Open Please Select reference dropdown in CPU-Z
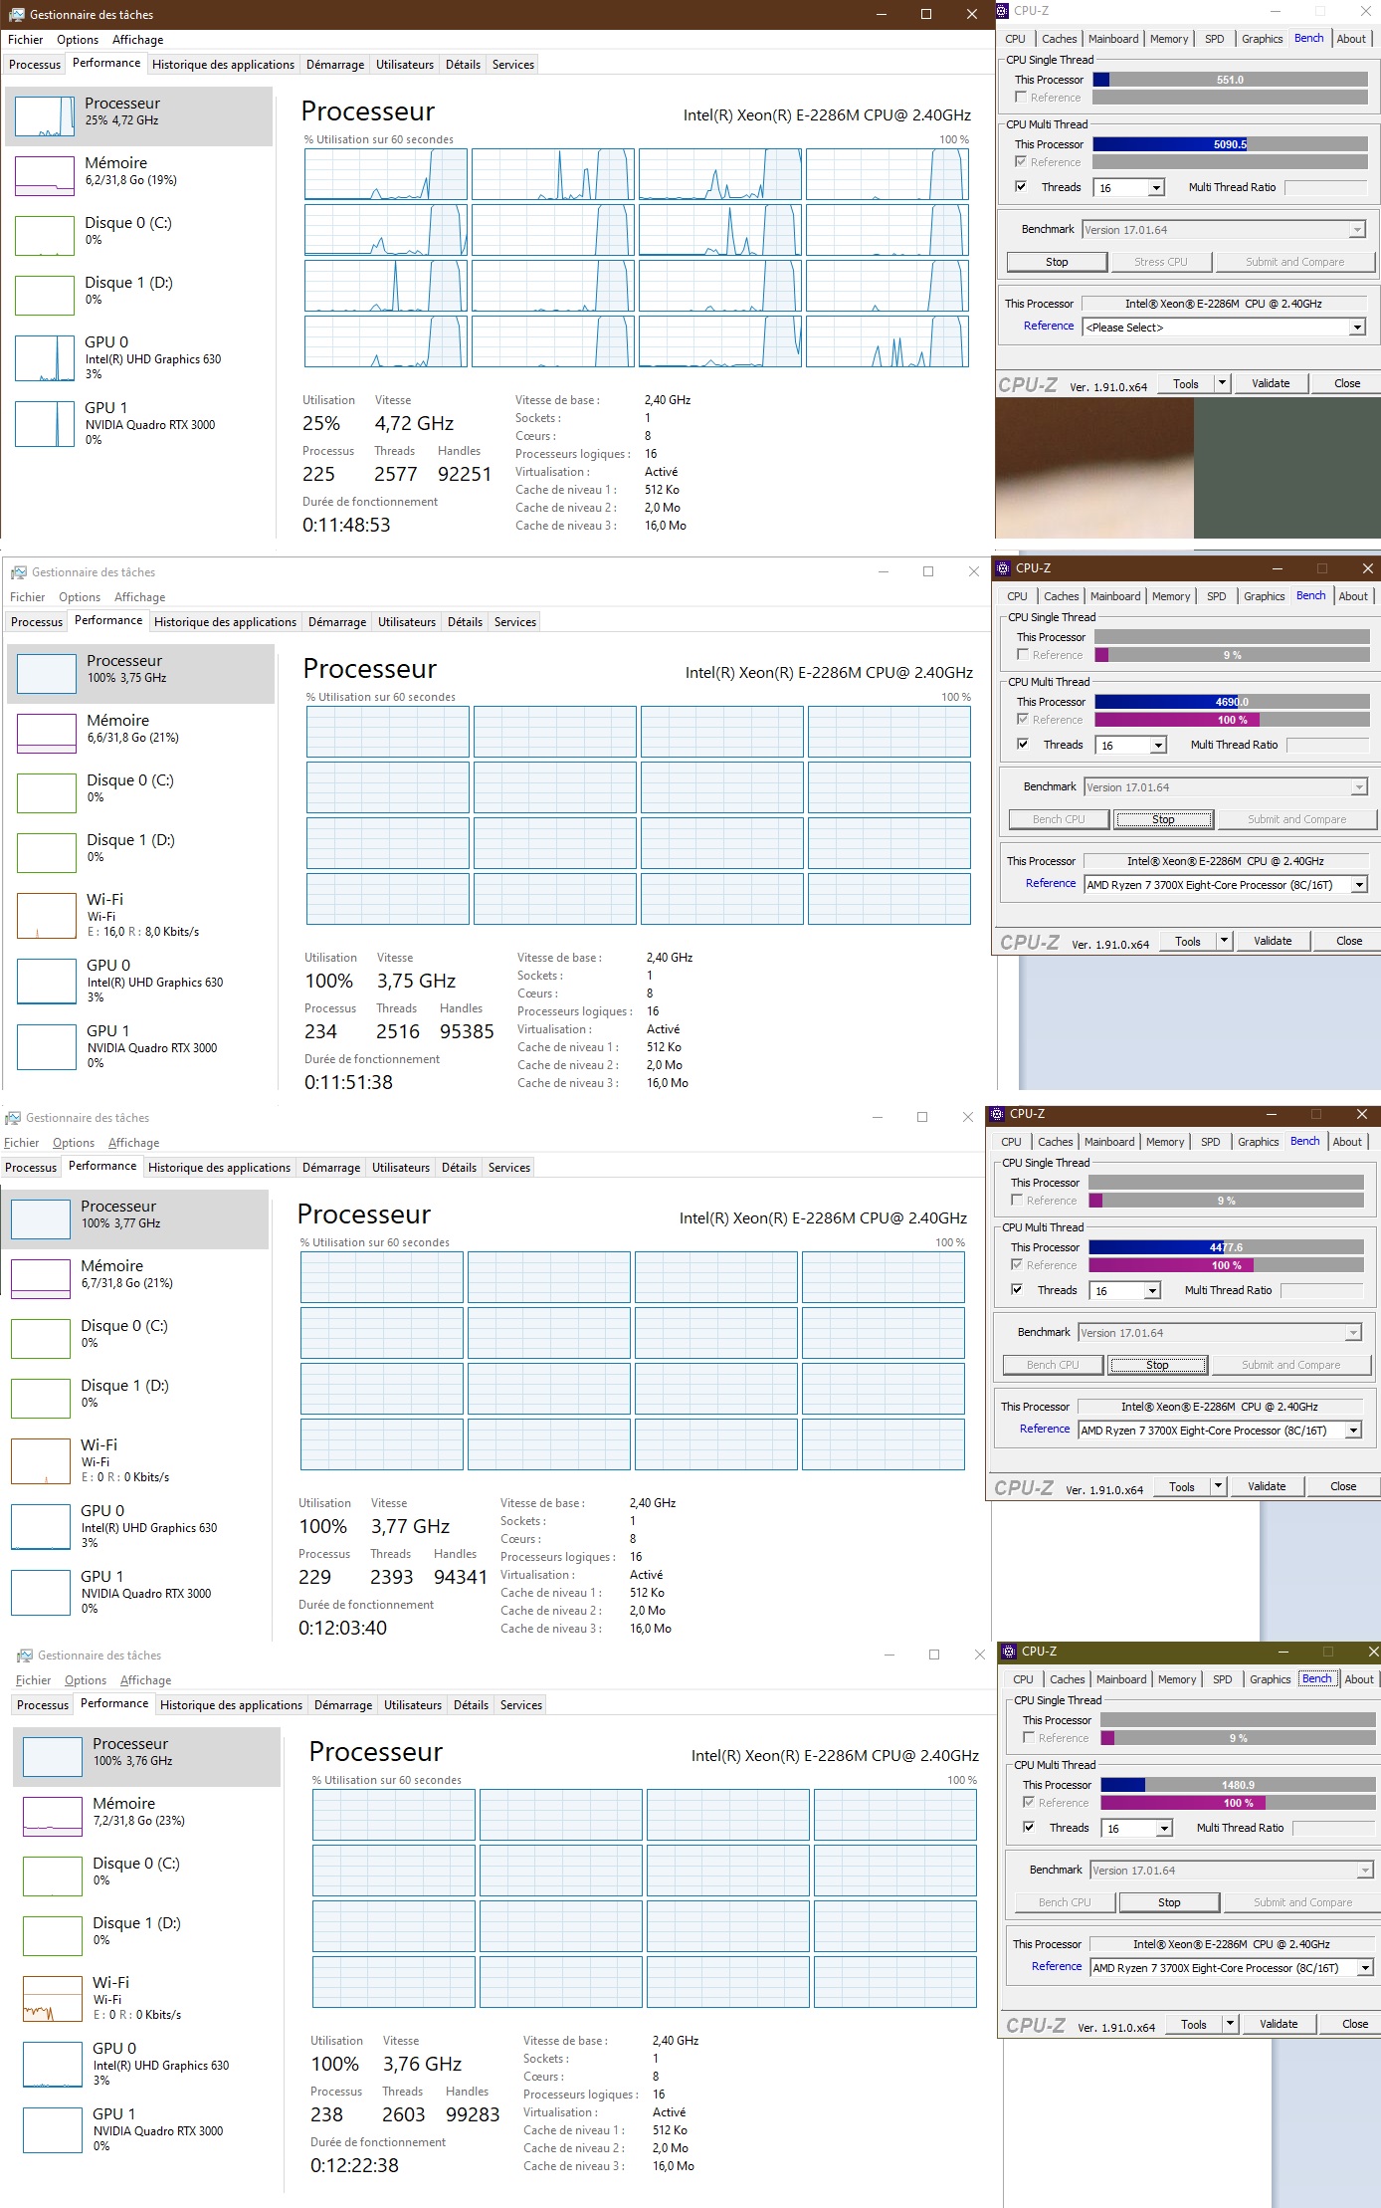 pos(1357,328)
